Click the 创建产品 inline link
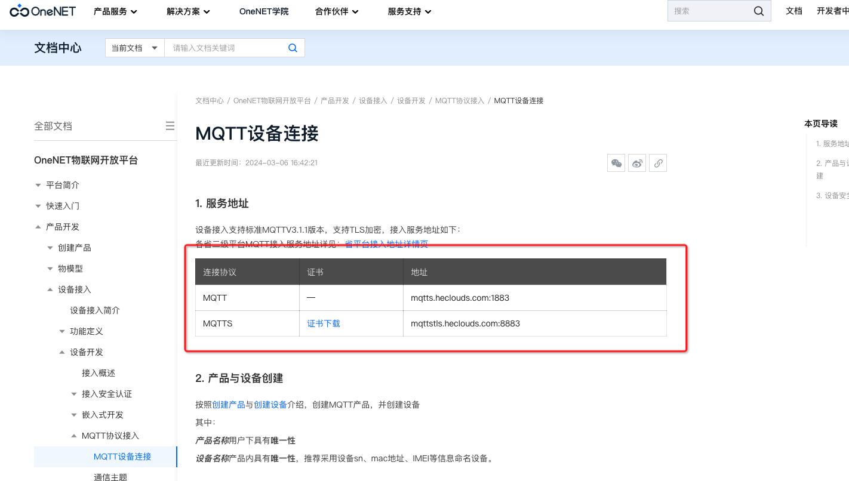849x481 pixels. click(229, 405)
